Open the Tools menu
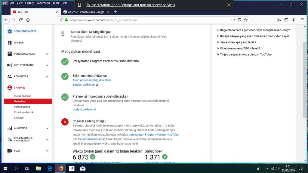 (x=56, y=3)
